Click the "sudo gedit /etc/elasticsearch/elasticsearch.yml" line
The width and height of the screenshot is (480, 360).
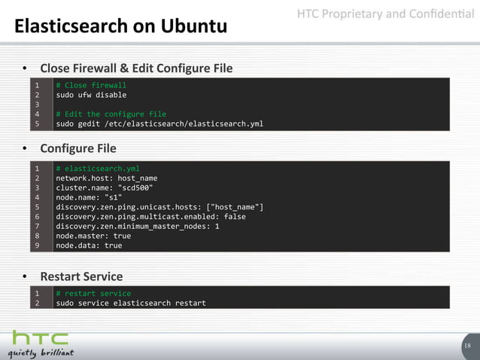point(159,124)
